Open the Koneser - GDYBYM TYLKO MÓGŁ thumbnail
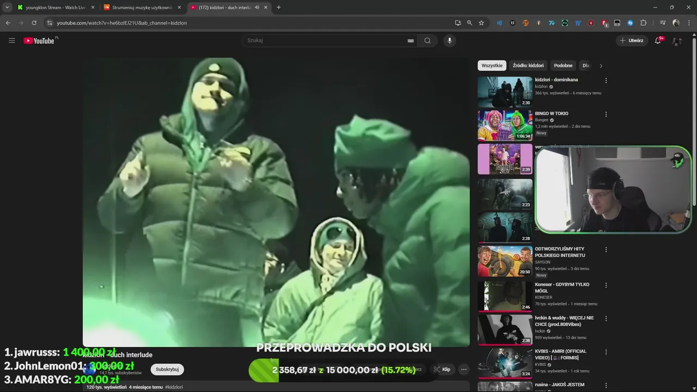The image size is (697, 392). click(505, 296)
